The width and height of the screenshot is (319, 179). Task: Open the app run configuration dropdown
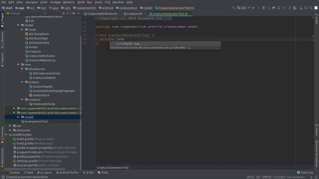[x=244, y=8]
